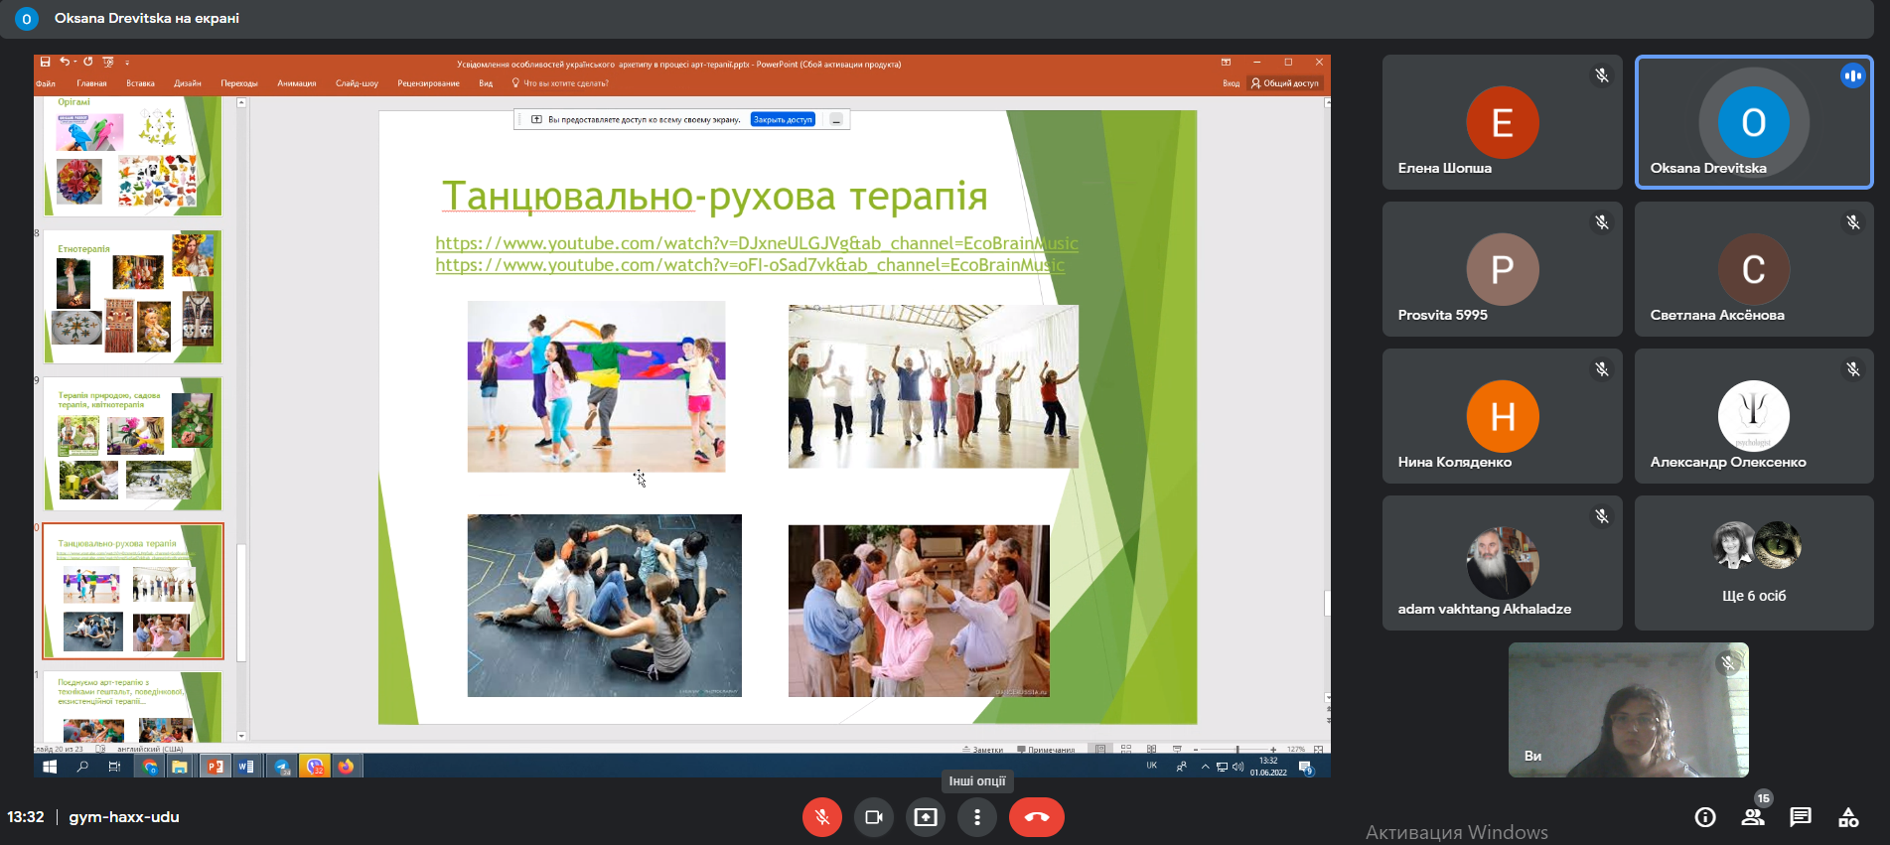This screenshot has height=845, width=1890.
Task: Switch to the Анимация ribbon tab
Action: coord(296,83)
